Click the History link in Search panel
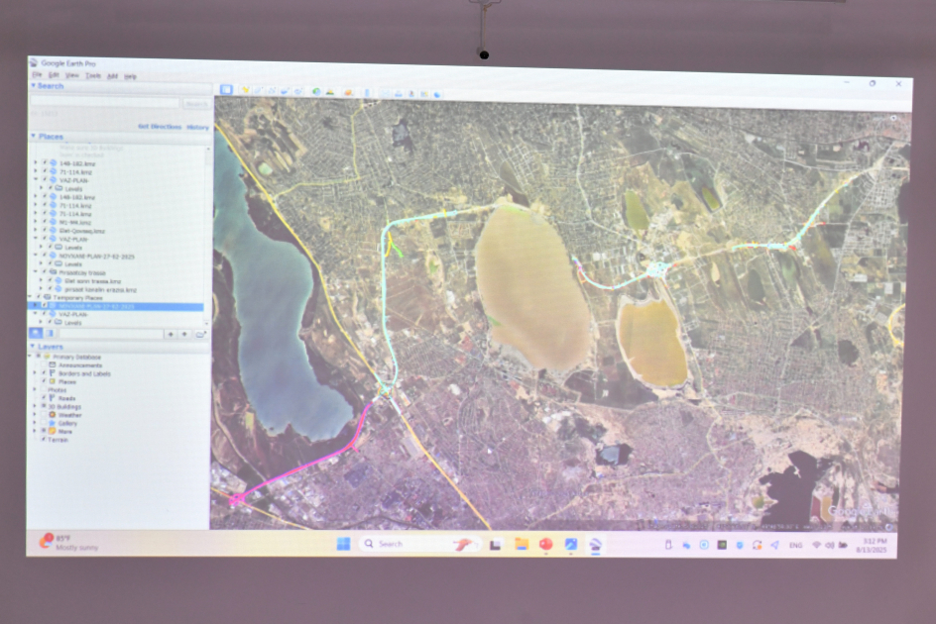Screen dimensions: 936x624 point(197,128)
